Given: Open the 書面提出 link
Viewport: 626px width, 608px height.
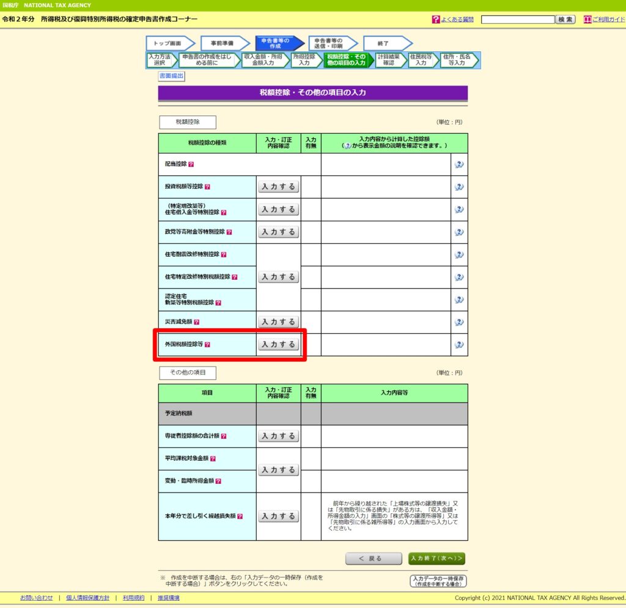Looking at the screenshot, I should coord(171,76).
